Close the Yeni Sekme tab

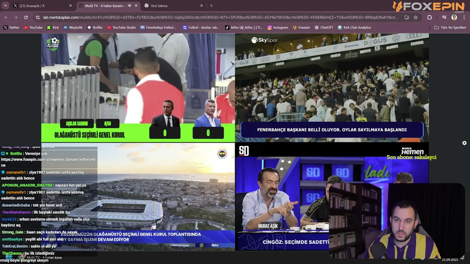[x=201, y=5]
